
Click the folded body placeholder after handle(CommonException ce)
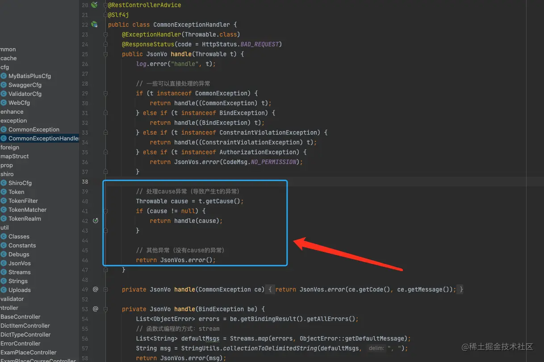click(365, 289)
